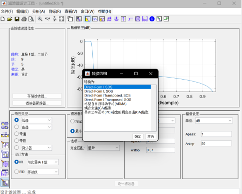Click the Step Response toolbar icon
The height and width of the screenshot is (194, 242).
pyautogui.click(x=130, y=19)
